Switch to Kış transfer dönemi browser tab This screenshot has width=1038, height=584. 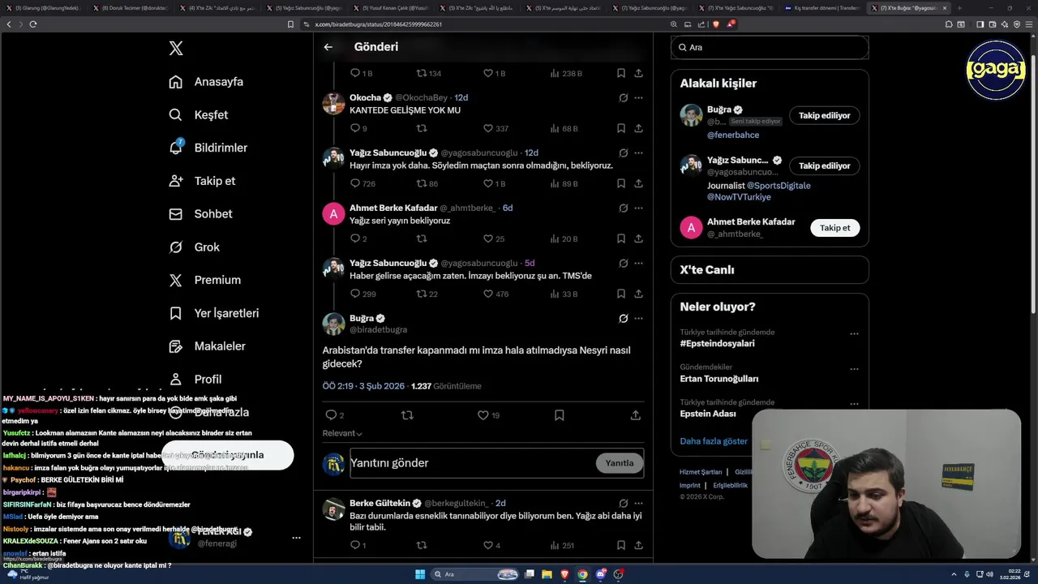[x=822, y=8]
